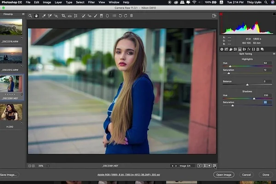Click the Save Image button
Image resolution: width=276 pixels, height=184 pixels.
click(x=9, y=175)
